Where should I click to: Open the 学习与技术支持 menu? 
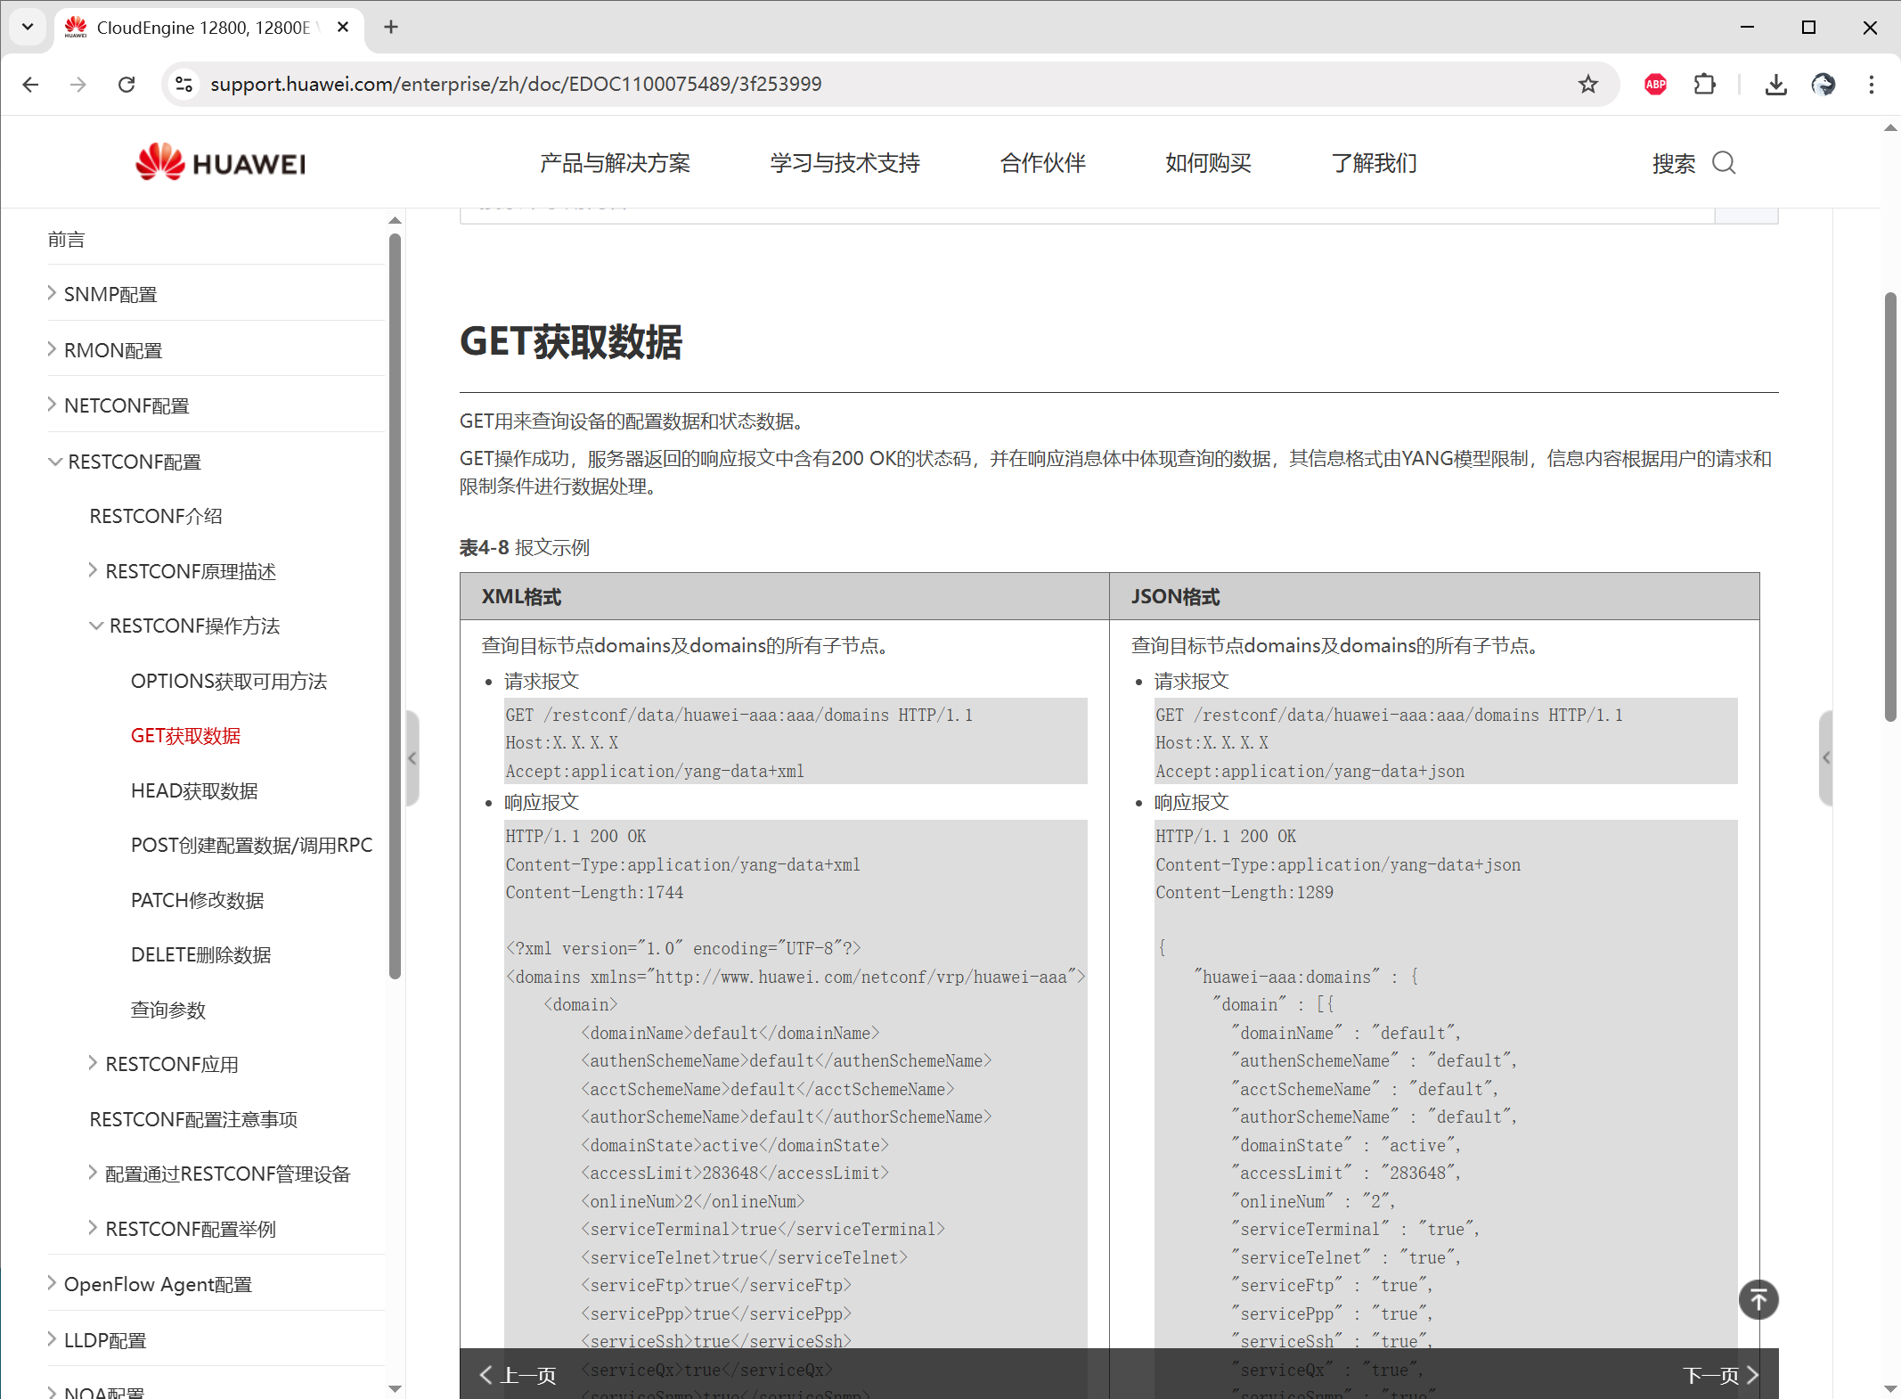[844, 163]
